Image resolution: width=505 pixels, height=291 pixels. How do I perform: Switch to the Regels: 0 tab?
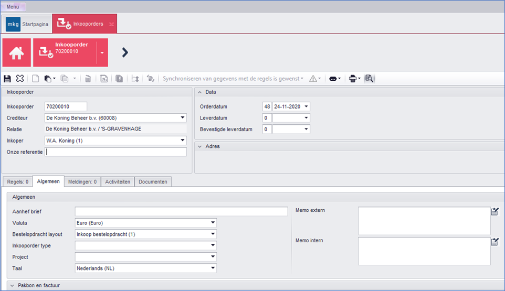coord(18,181)
